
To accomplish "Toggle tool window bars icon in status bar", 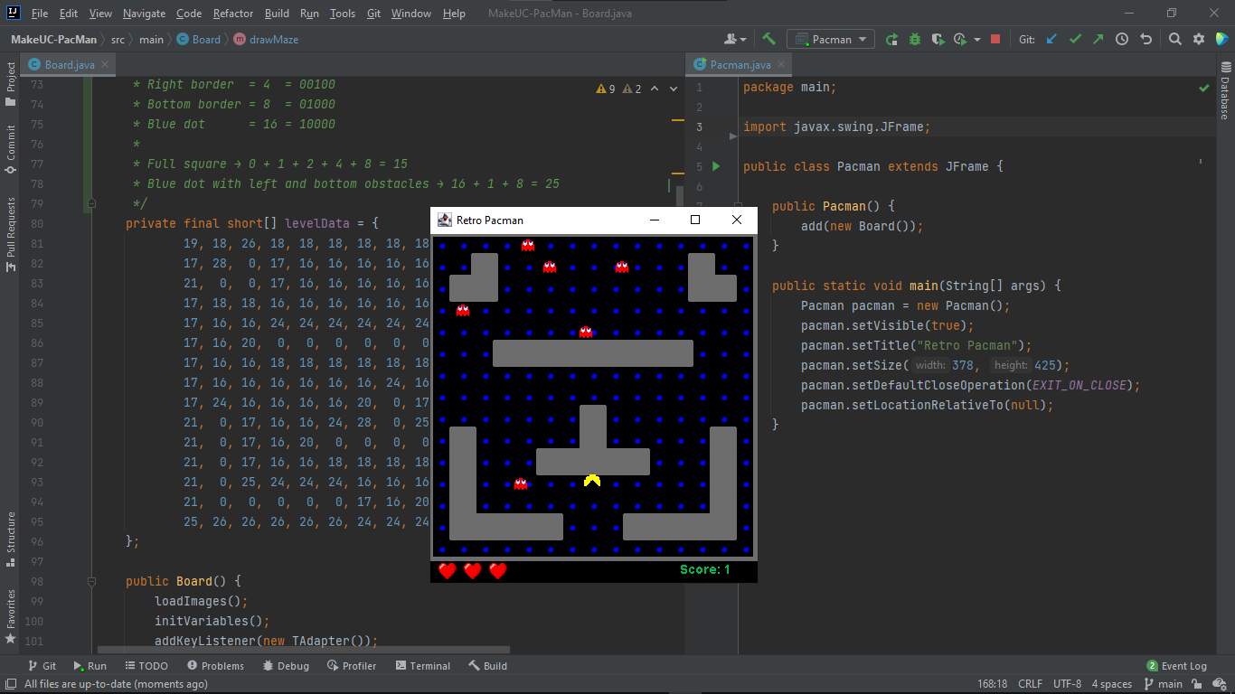I will (10, 684).
